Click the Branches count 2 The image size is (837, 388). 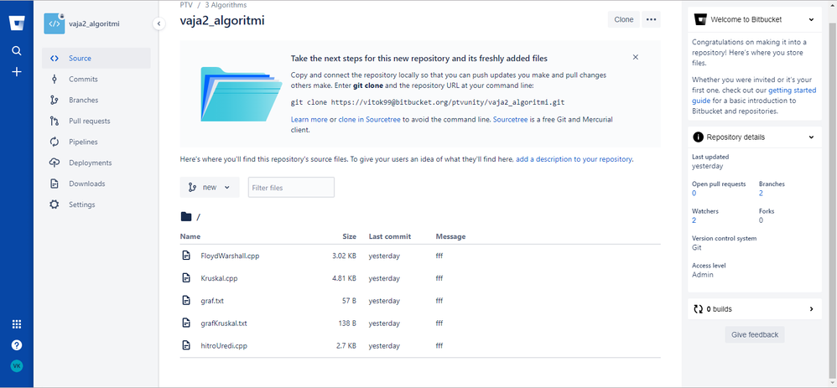pos(762,194)
